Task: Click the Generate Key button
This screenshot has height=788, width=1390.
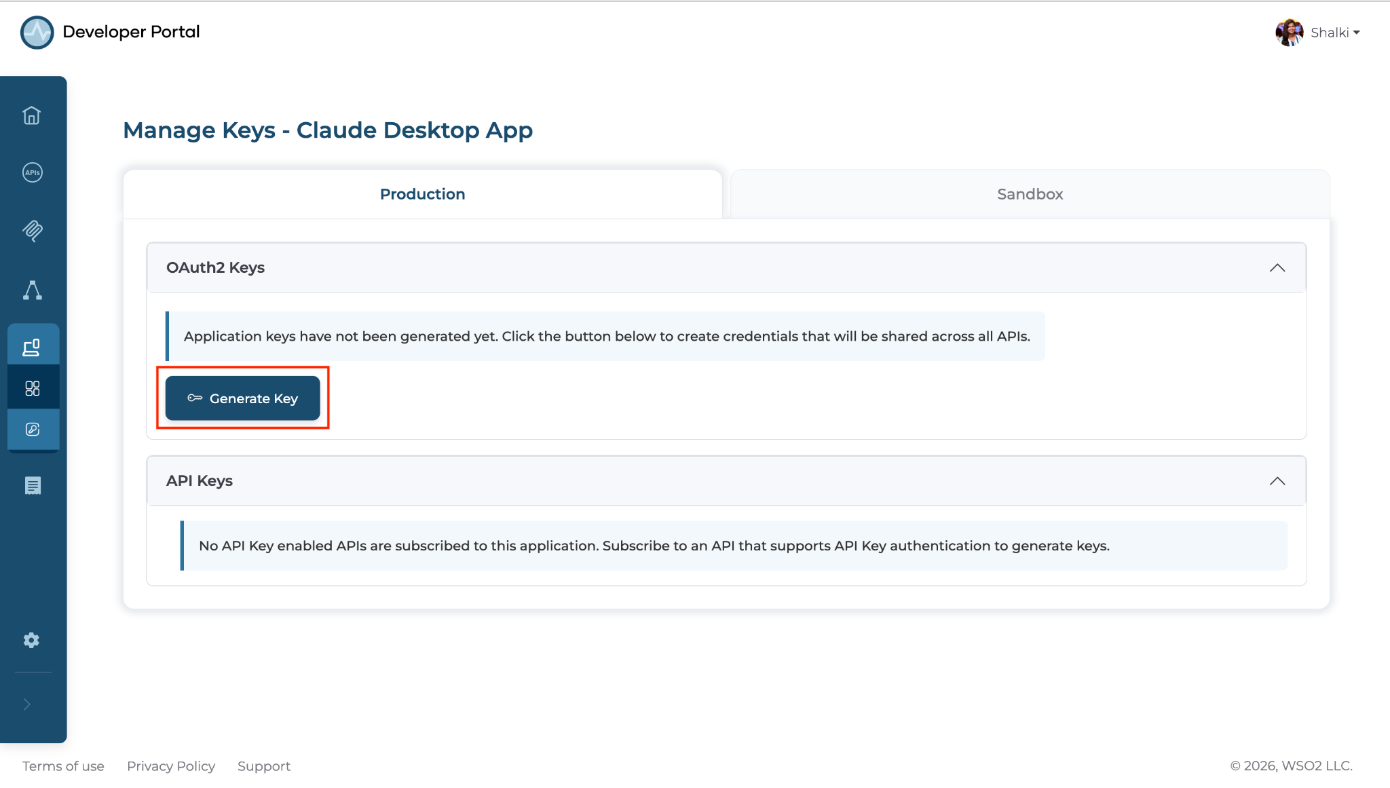Action: (242, 398)
